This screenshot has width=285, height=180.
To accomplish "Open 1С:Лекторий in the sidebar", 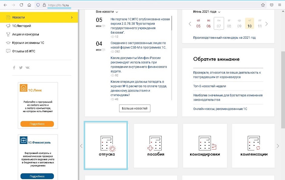I will pos(22,26).
